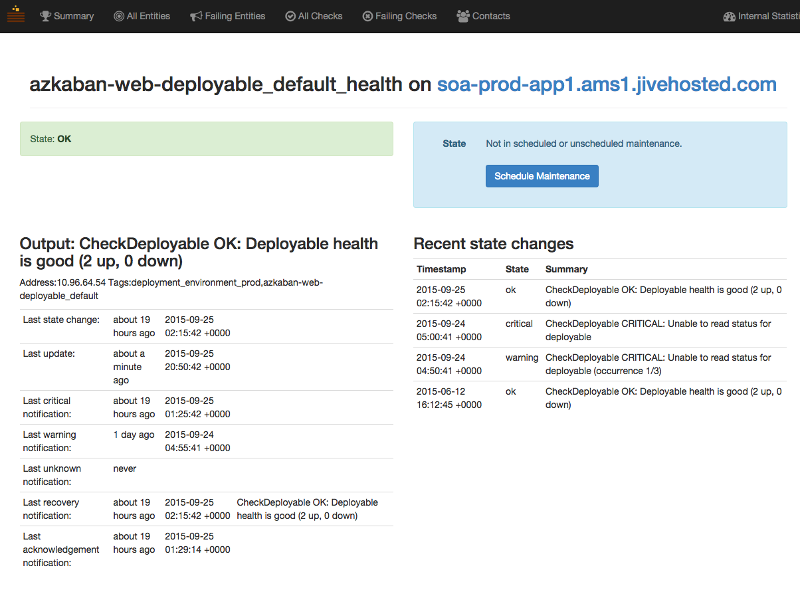Click the State column header in state changes
800x598 pixels.
[x=517, y=269]
